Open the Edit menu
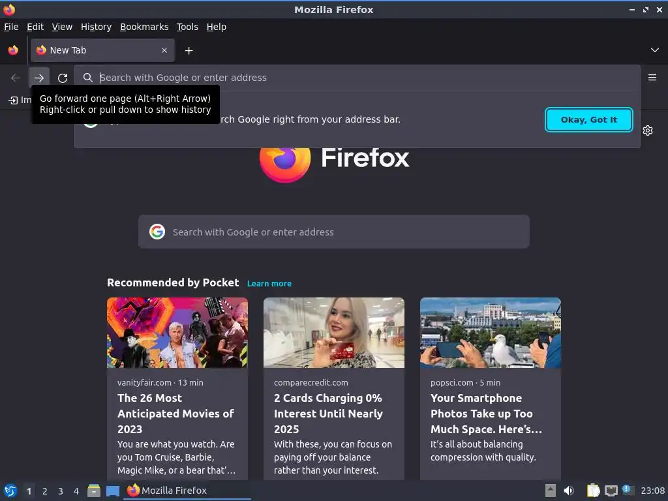668x501 pixels. [35, 27]
